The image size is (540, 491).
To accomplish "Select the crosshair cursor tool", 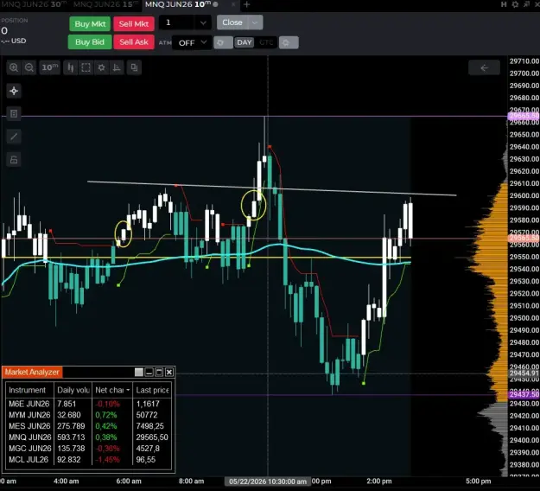I will click(x=14, y=91).
